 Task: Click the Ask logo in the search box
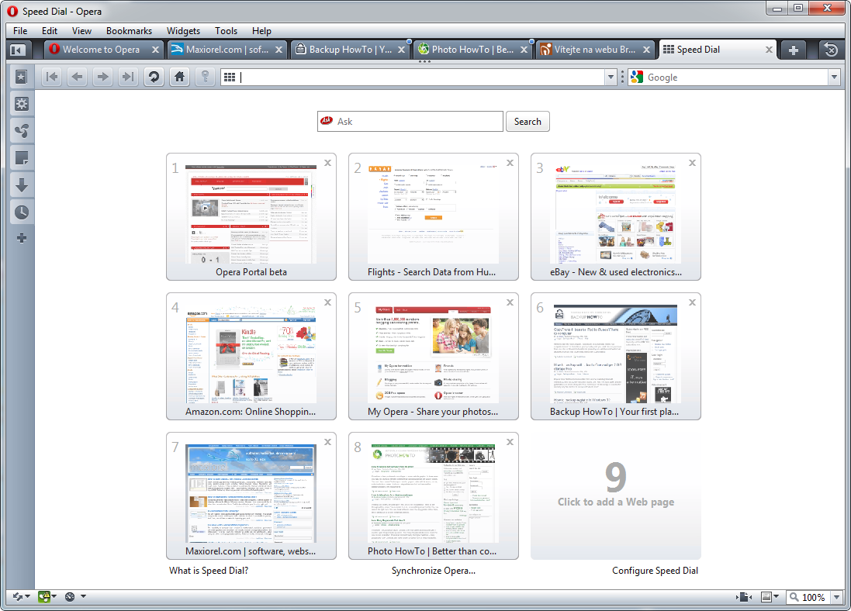(327, 121)
